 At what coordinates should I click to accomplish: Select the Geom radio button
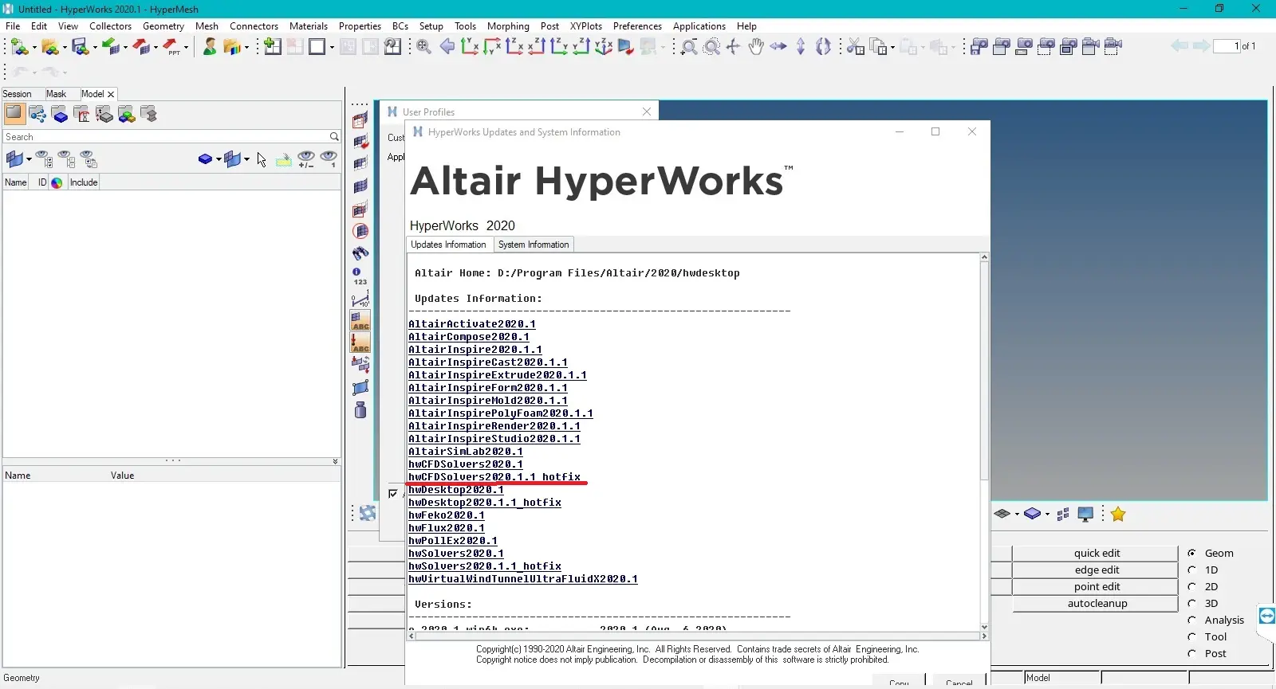[x=1191, y=553]
